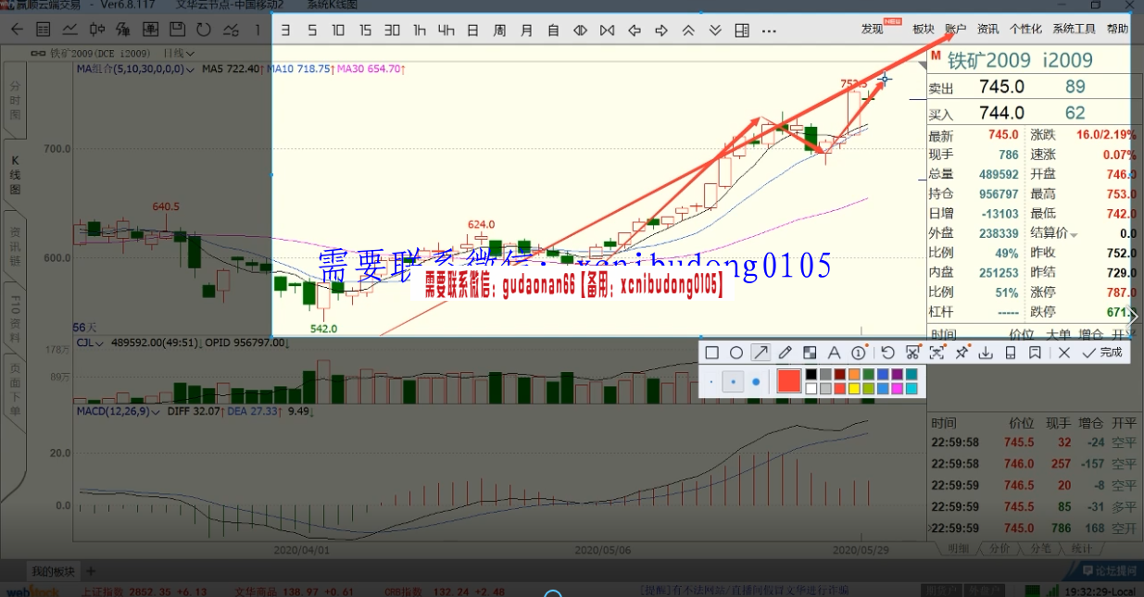The image size is (1144, 597).
Task: Click the right arrow navigation icon
Action: point(661,31)
